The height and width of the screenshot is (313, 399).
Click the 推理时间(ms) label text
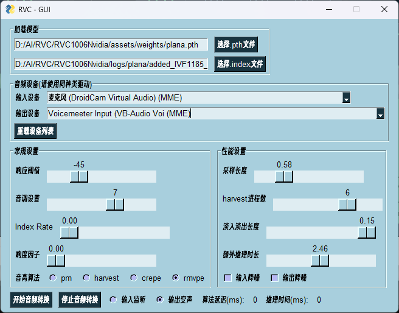coord(287,300)
